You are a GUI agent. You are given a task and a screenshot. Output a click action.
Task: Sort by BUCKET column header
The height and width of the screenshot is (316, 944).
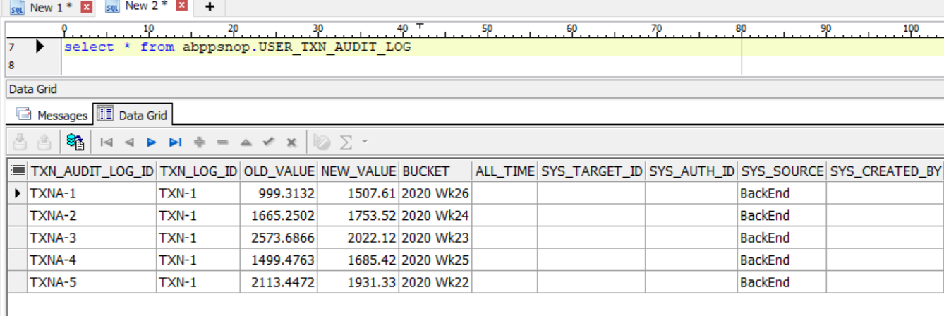pos(436,171)
